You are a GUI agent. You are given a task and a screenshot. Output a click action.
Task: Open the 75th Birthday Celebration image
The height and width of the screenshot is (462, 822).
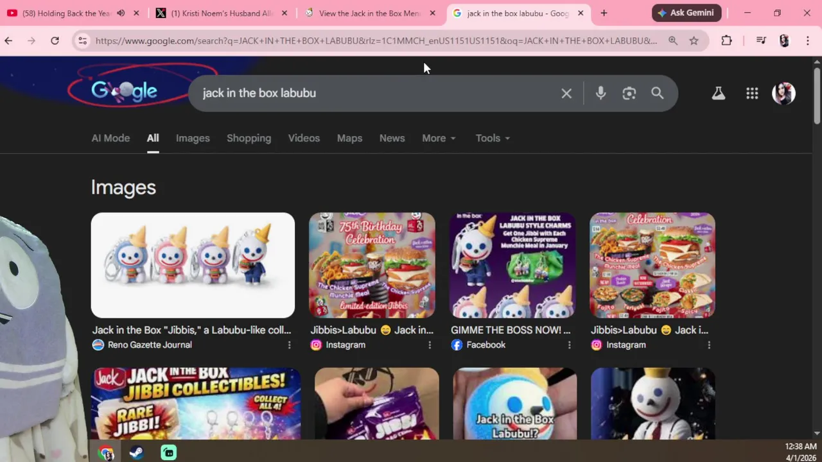pos(372,265)
